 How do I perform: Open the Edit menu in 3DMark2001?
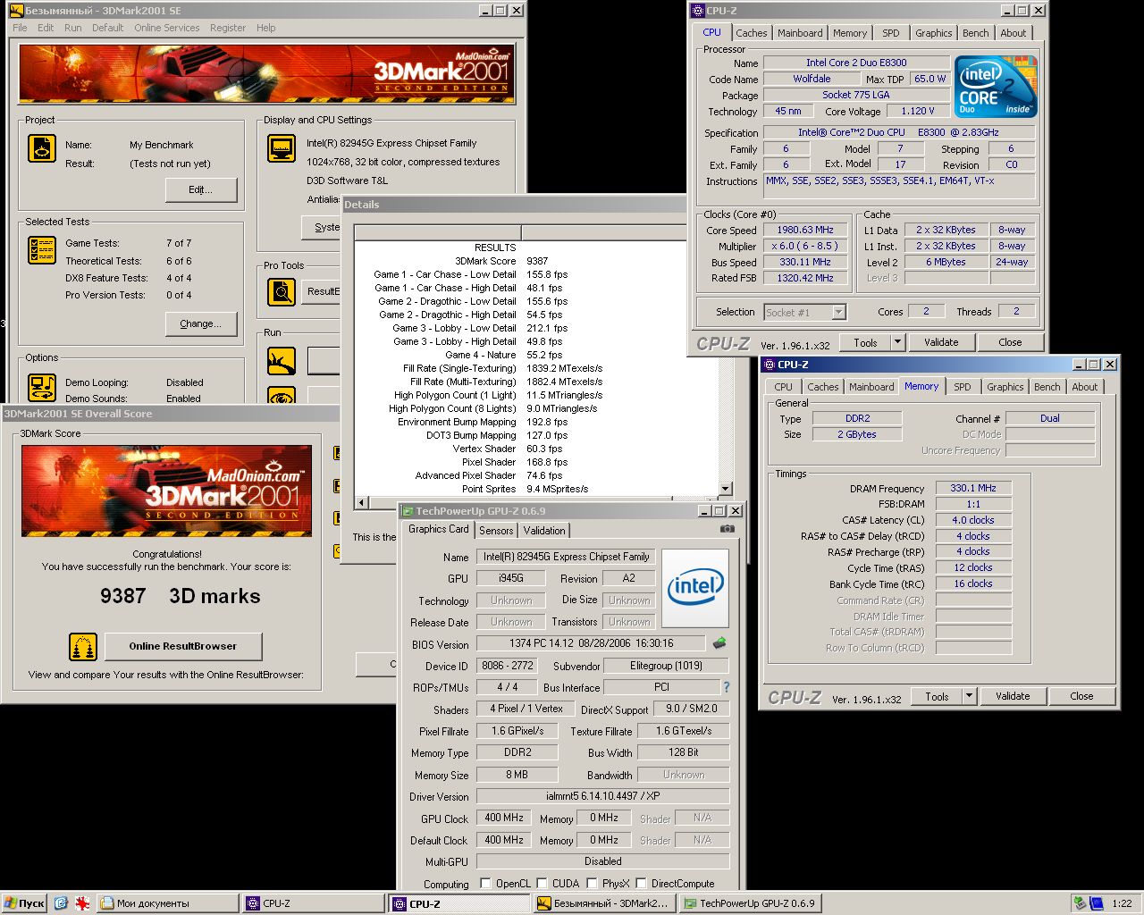[46, 28]
